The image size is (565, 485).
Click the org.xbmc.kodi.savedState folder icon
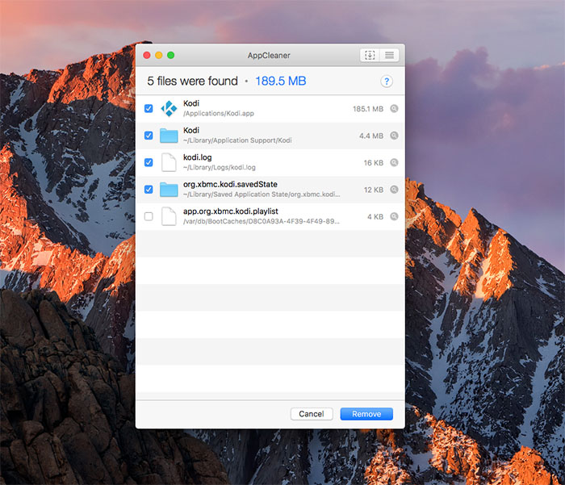click(x=169, y=190)
